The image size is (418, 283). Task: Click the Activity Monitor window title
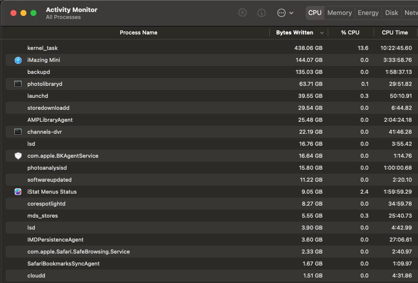click(71, 9)
